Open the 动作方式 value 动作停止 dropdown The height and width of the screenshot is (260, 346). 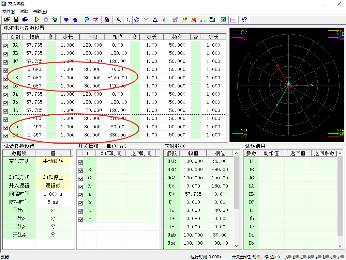click(x=53, y=178)
